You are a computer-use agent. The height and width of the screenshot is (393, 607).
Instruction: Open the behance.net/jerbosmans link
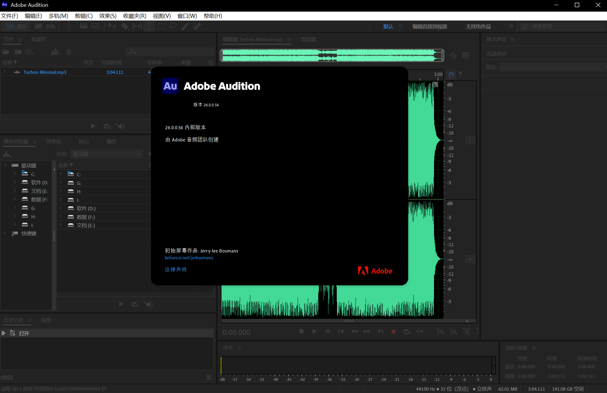(x=189, y=258)
